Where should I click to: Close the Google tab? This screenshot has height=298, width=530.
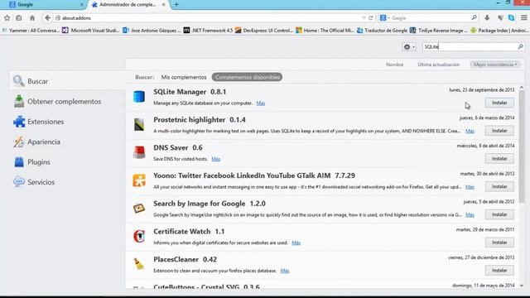click(81, 5)
